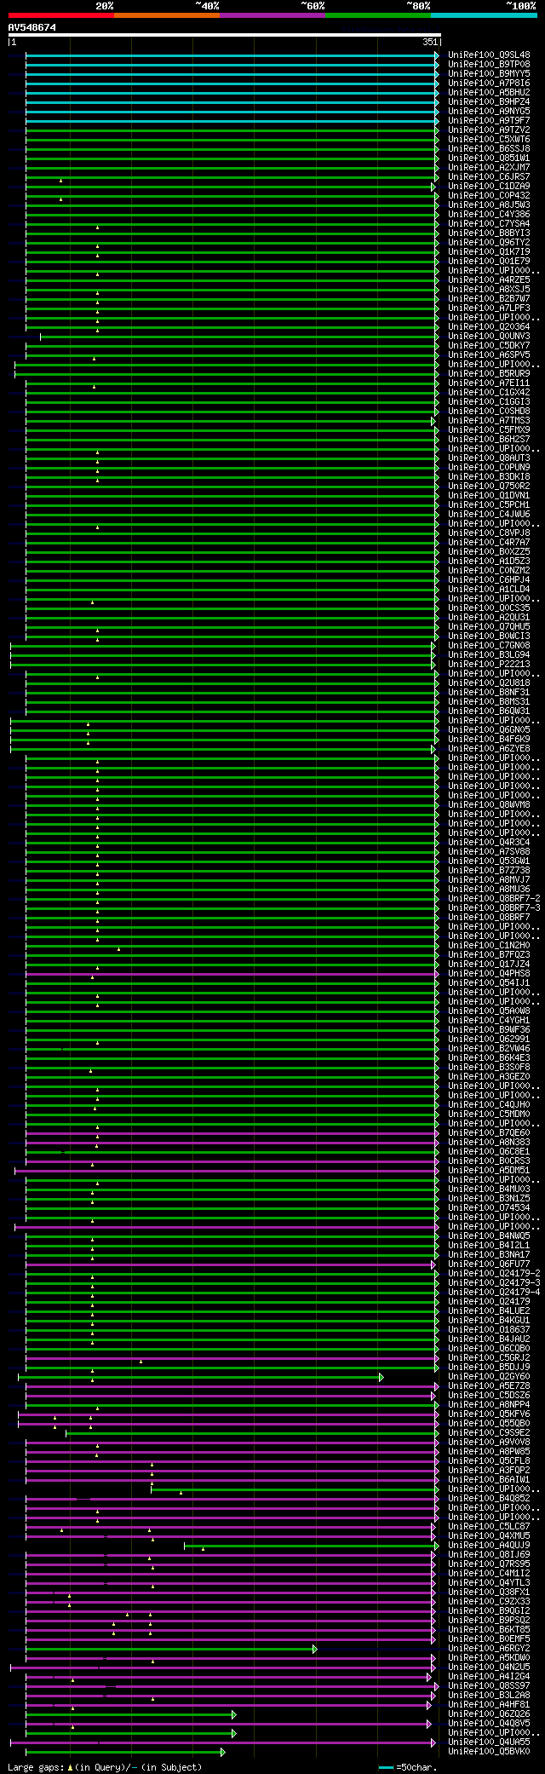
Task: Open hit UniRef100_A3FQP2
Action: pyautogui.click(x=489, y=1471)
